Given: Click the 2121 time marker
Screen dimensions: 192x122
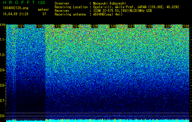Looking at the screenshot, I should pyautogui.click(x=21, y=26).
